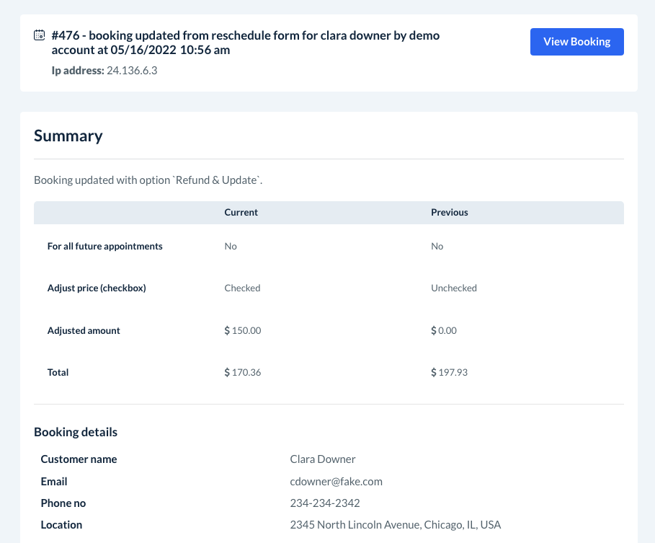Viewport: 655px width, 543px height.
Task: Click the Unchecked previous value
Action: [x=454, y=288]
